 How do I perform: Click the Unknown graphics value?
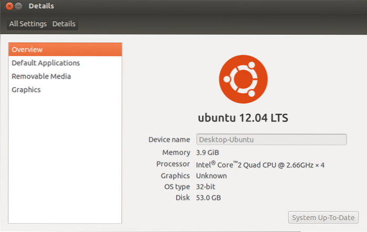pos(211,176)
